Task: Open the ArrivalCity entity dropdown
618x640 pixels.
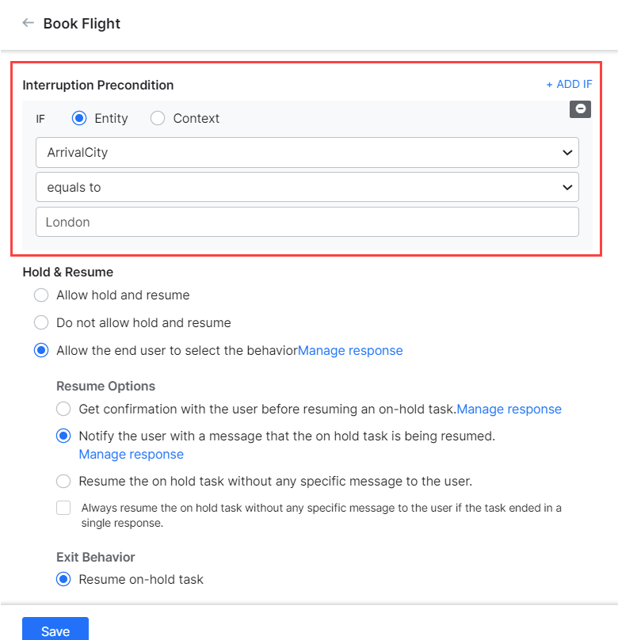Action: tap(307, 152)
